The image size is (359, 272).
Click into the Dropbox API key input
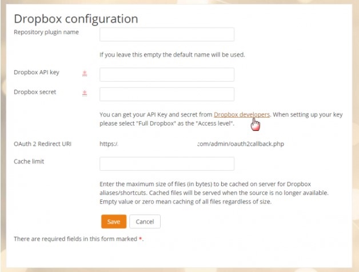click(x=167, y=75)
